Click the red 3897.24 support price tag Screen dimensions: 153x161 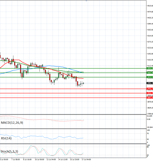click(x=150, y=98)
